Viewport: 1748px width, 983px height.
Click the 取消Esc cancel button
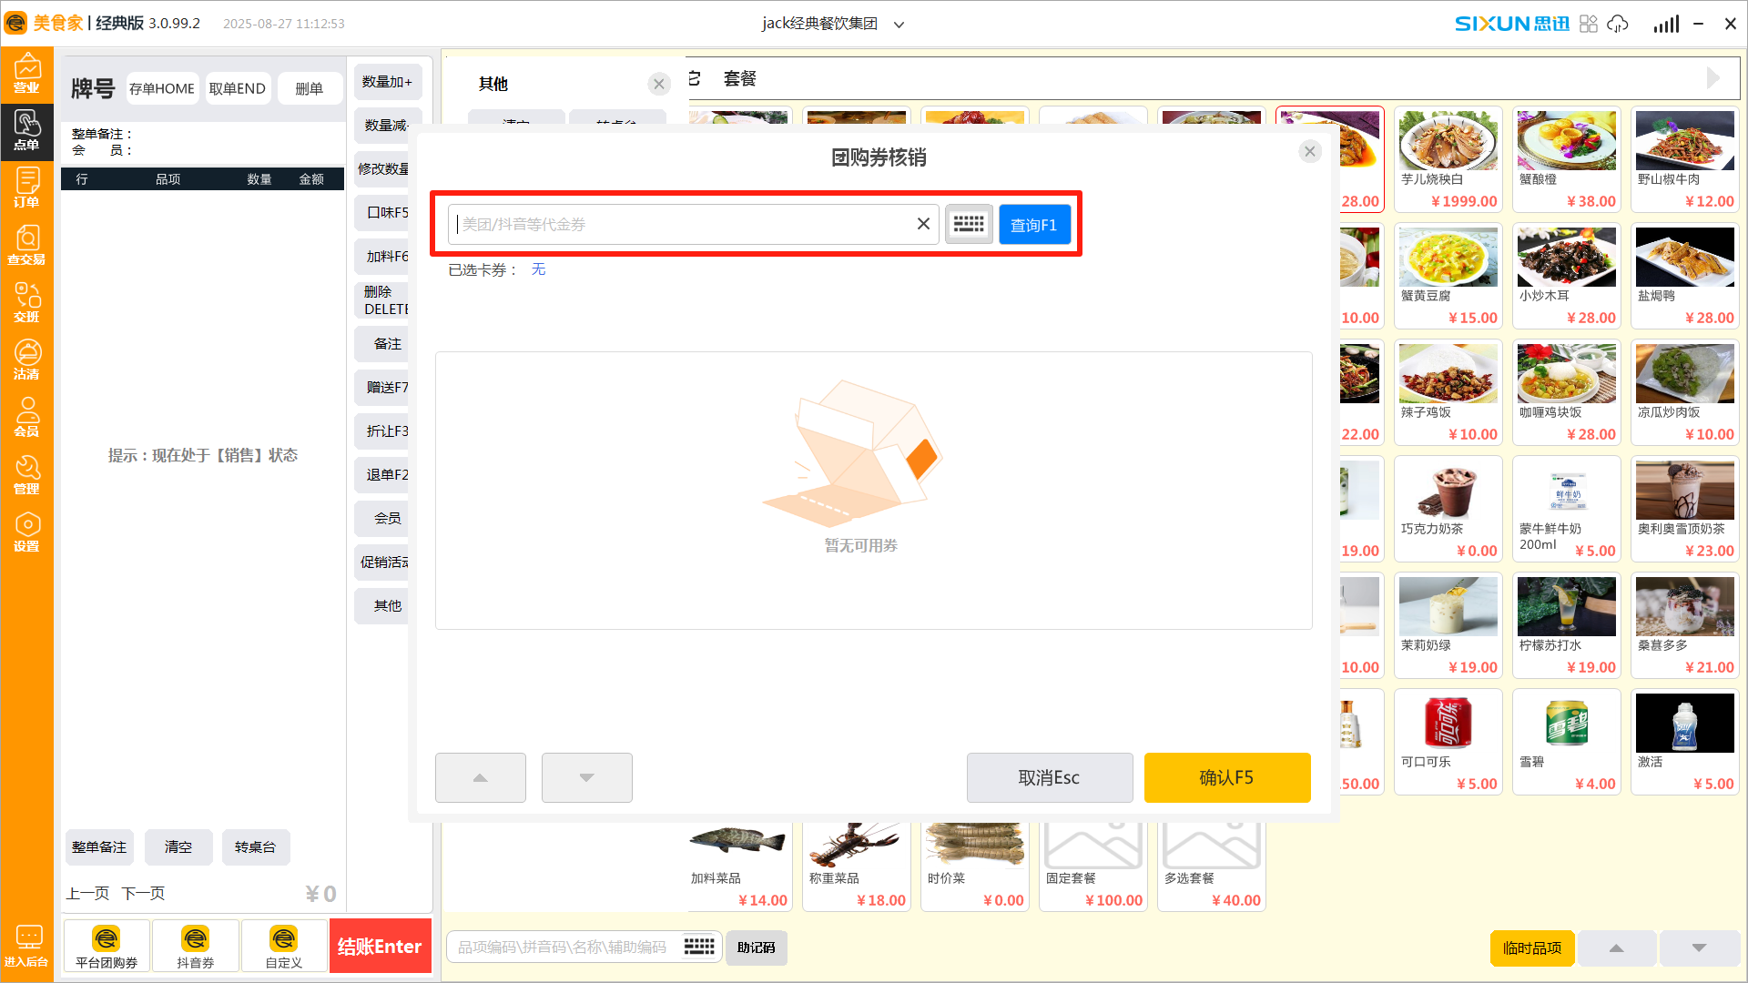pyautogui.click(x=1049, y=777)
